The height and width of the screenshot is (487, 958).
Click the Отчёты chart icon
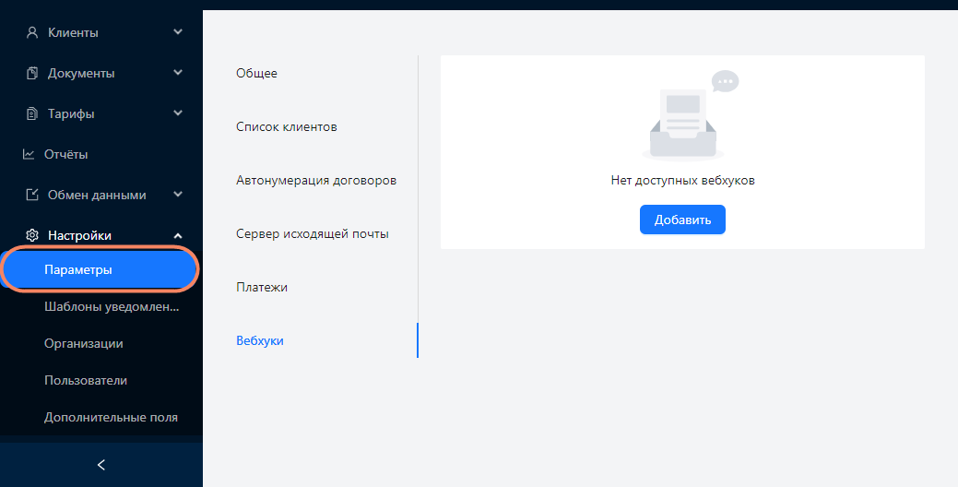click(29, 154)
